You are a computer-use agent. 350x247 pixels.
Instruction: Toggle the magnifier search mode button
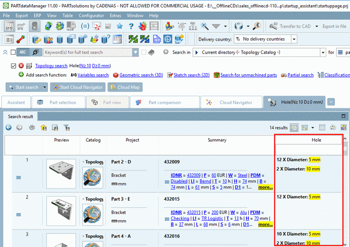pyautogui.click(x=36, y=52)
